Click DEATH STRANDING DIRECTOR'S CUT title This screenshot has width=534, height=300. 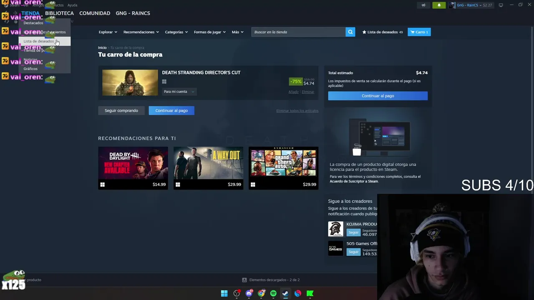[201, 72]
